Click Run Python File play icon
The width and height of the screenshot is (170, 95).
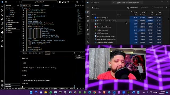pos(77,5)
